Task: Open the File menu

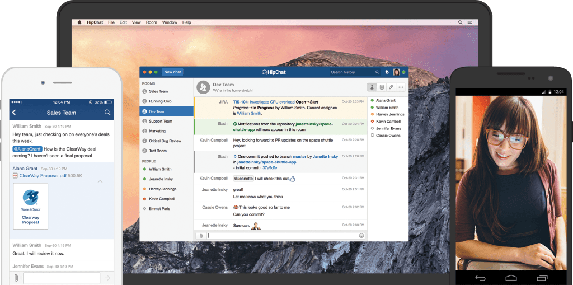Action: 111,22
